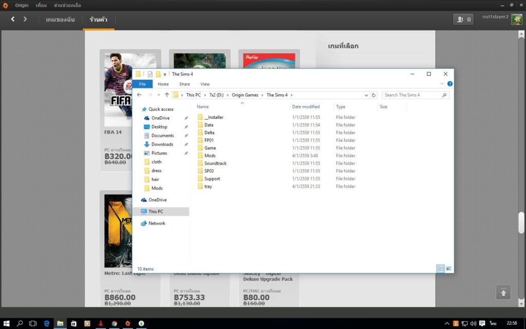Open the Windows Start menu
Image resolution: width=526 pixels, height=329 pixels.
click(6, 323)
